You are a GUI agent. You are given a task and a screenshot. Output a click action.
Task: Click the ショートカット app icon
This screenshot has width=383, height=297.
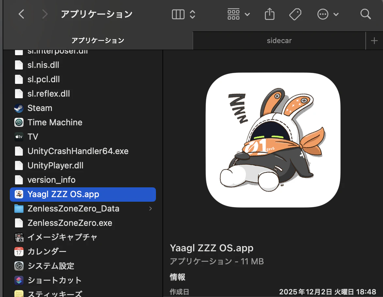click(x=19, y=280)
